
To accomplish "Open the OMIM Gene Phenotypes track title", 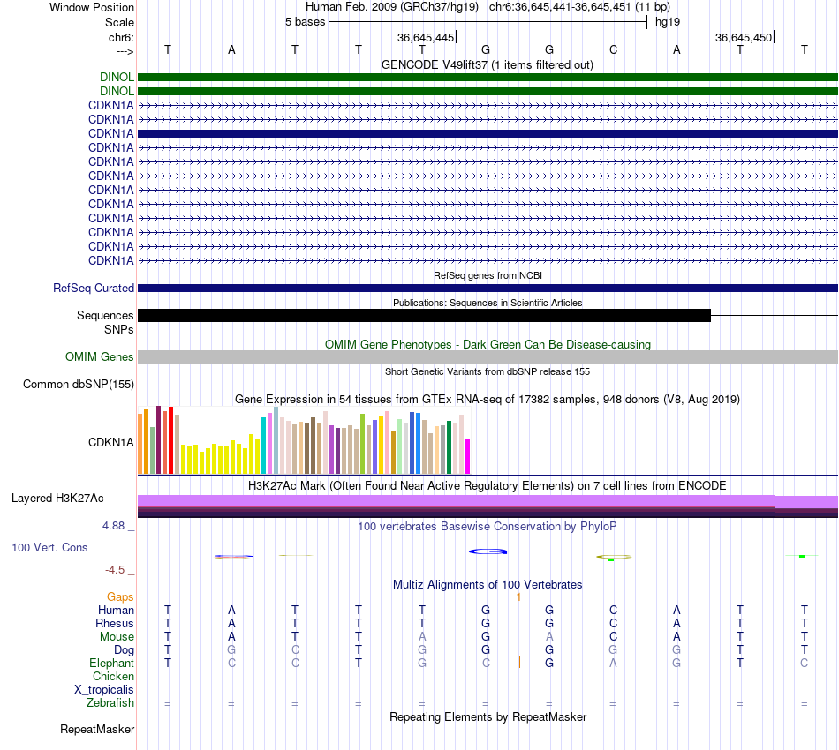I will coord(488,345).
